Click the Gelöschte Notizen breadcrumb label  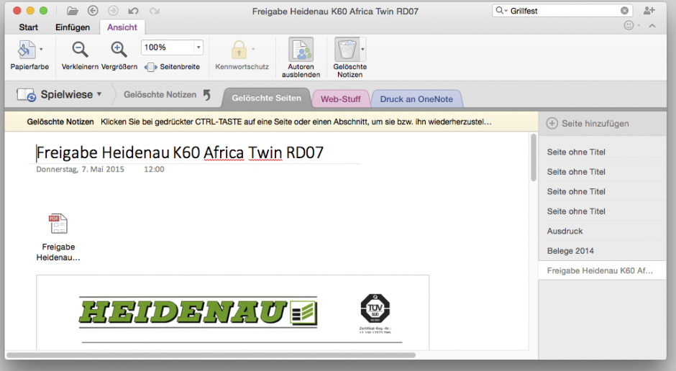(160, 94)
